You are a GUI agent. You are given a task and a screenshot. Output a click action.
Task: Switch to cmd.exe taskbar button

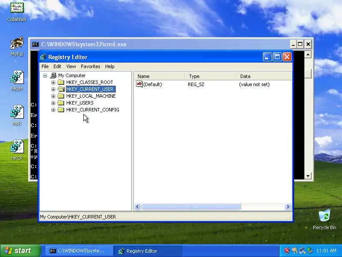pyautogui.click(x=79, y=251)
